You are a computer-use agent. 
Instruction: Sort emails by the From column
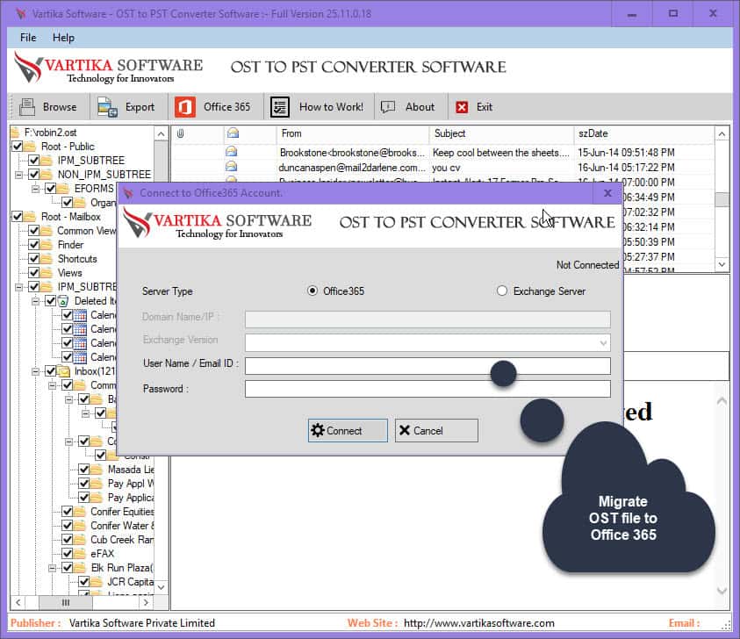click(353, 133)
